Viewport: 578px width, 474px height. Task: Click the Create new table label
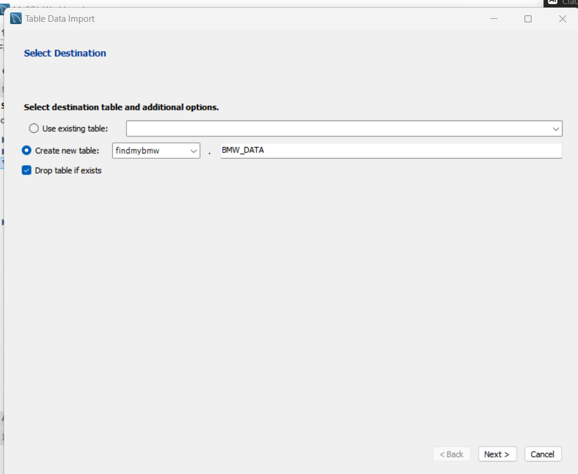point(67,151)
